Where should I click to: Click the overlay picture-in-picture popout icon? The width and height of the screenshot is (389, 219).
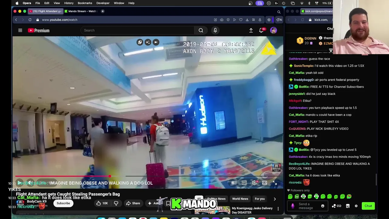point(140,42)
